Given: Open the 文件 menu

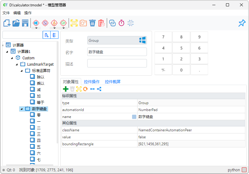Looking at the screenshot, I should (x=6, y=13).
